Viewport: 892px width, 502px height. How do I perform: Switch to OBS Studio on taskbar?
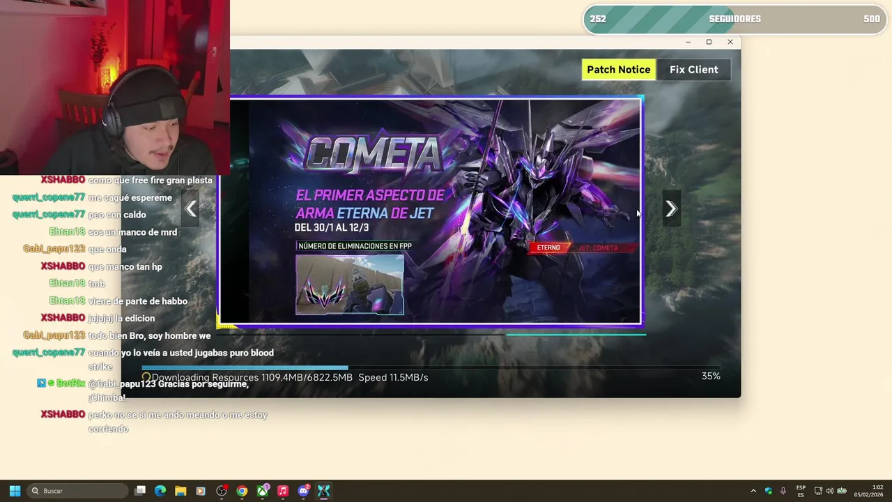(x=222, y=491)
